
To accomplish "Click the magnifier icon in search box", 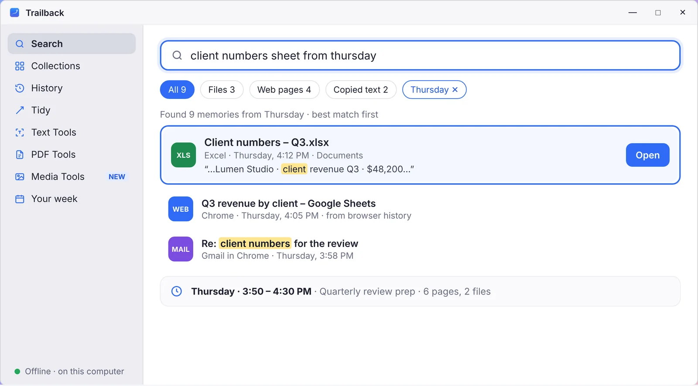I will click(x=177, y=55).
